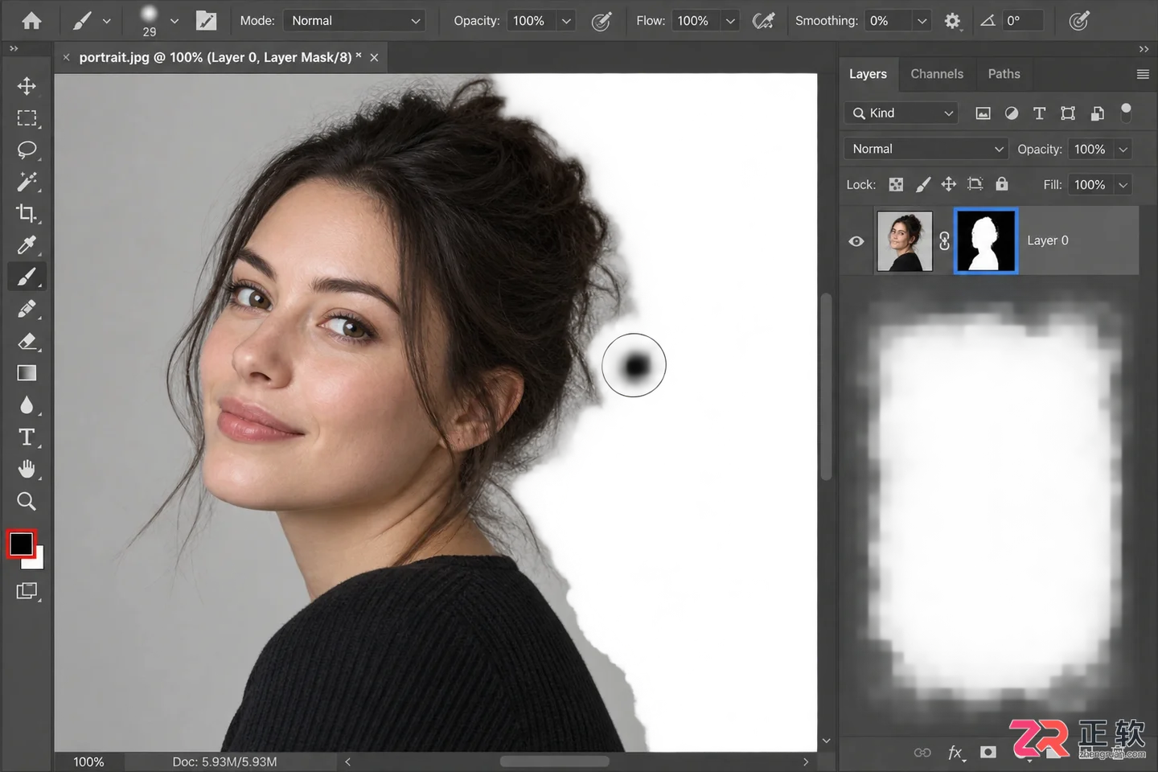Screen dimensions: 1158x772
Task: Select the Eyedropper tool
Action: pos(27,245)
